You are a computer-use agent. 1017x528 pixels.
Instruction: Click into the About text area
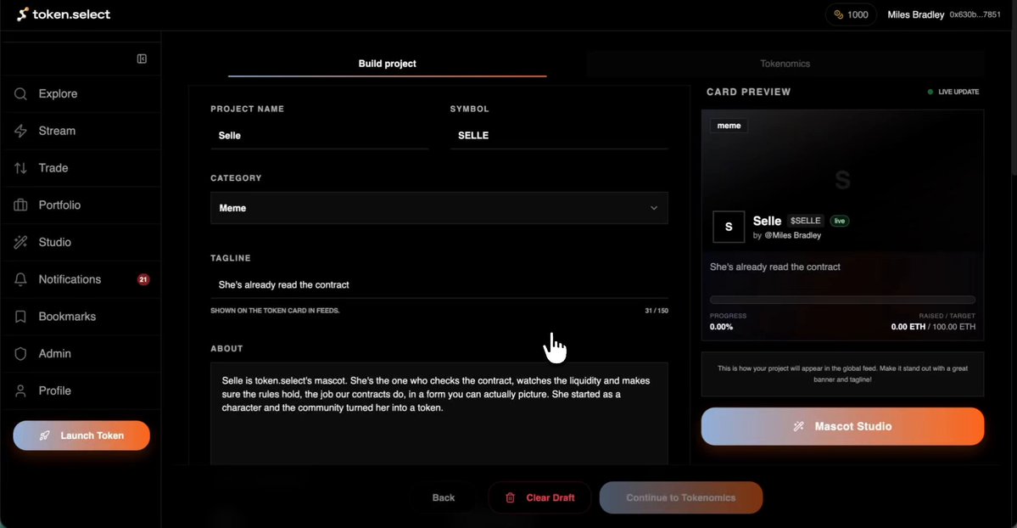[439, 413]
